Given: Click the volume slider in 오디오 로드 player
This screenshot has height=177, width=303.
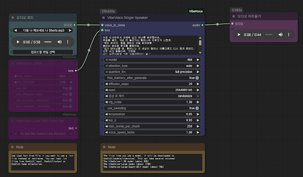Looking at the screenshot, I should [x=48, y=42].
